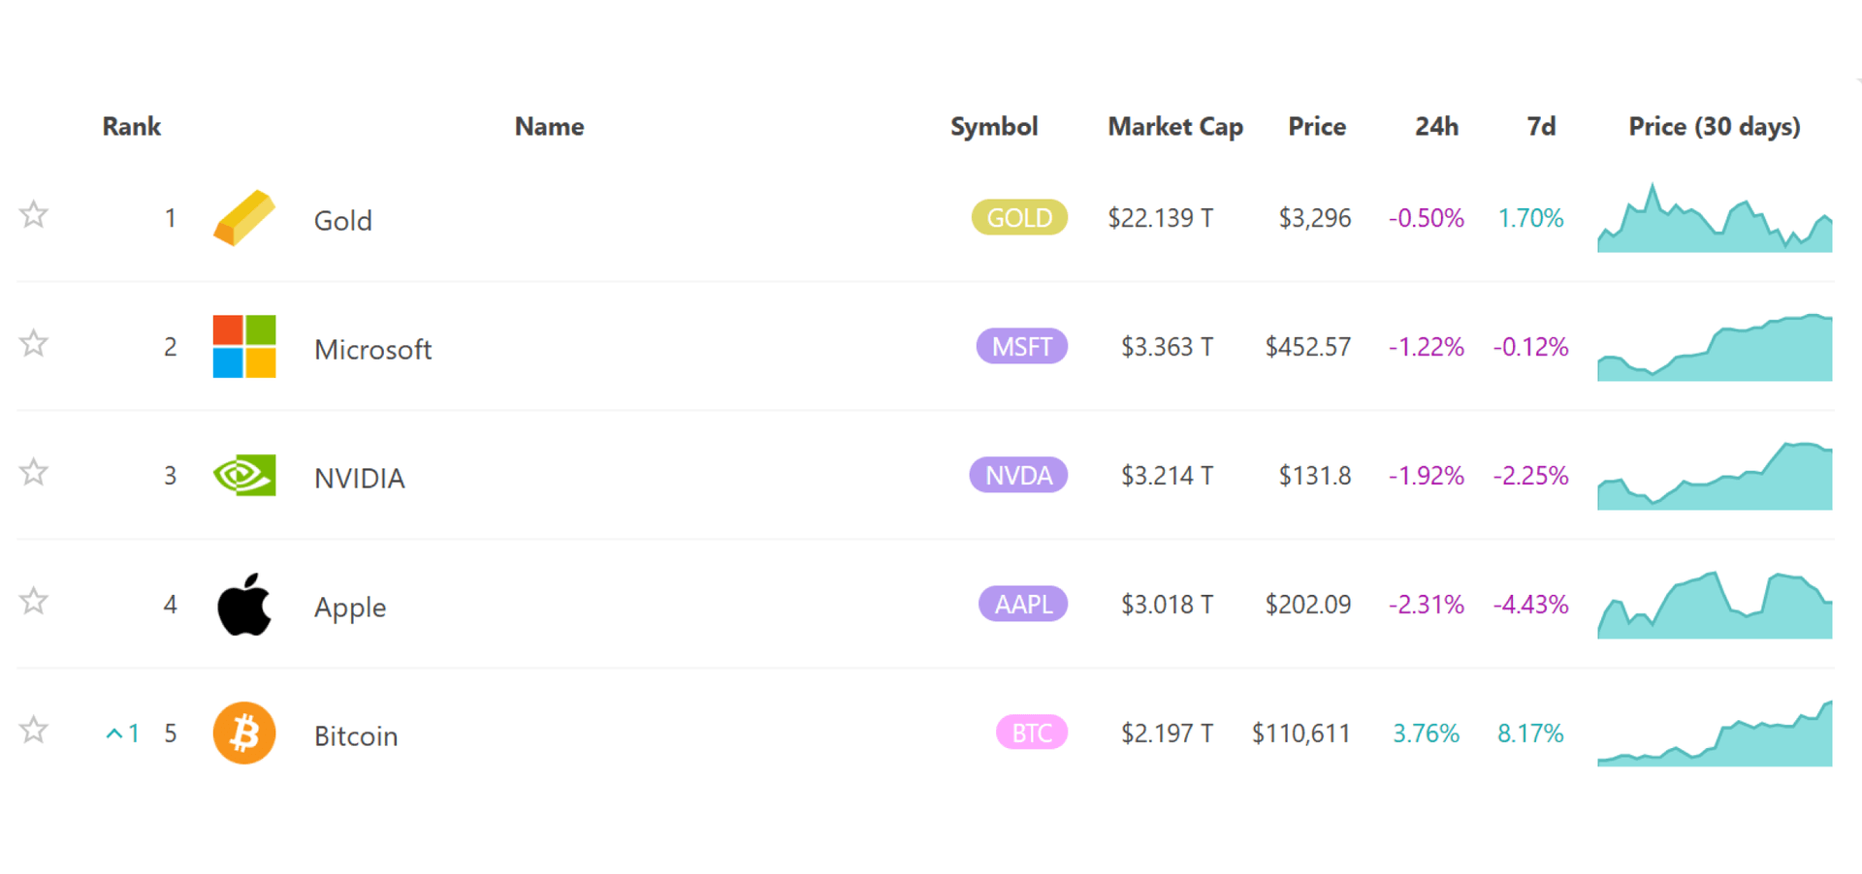Open the NVIDIA company link
This screenshot has width=1862, height=874.
360,478
